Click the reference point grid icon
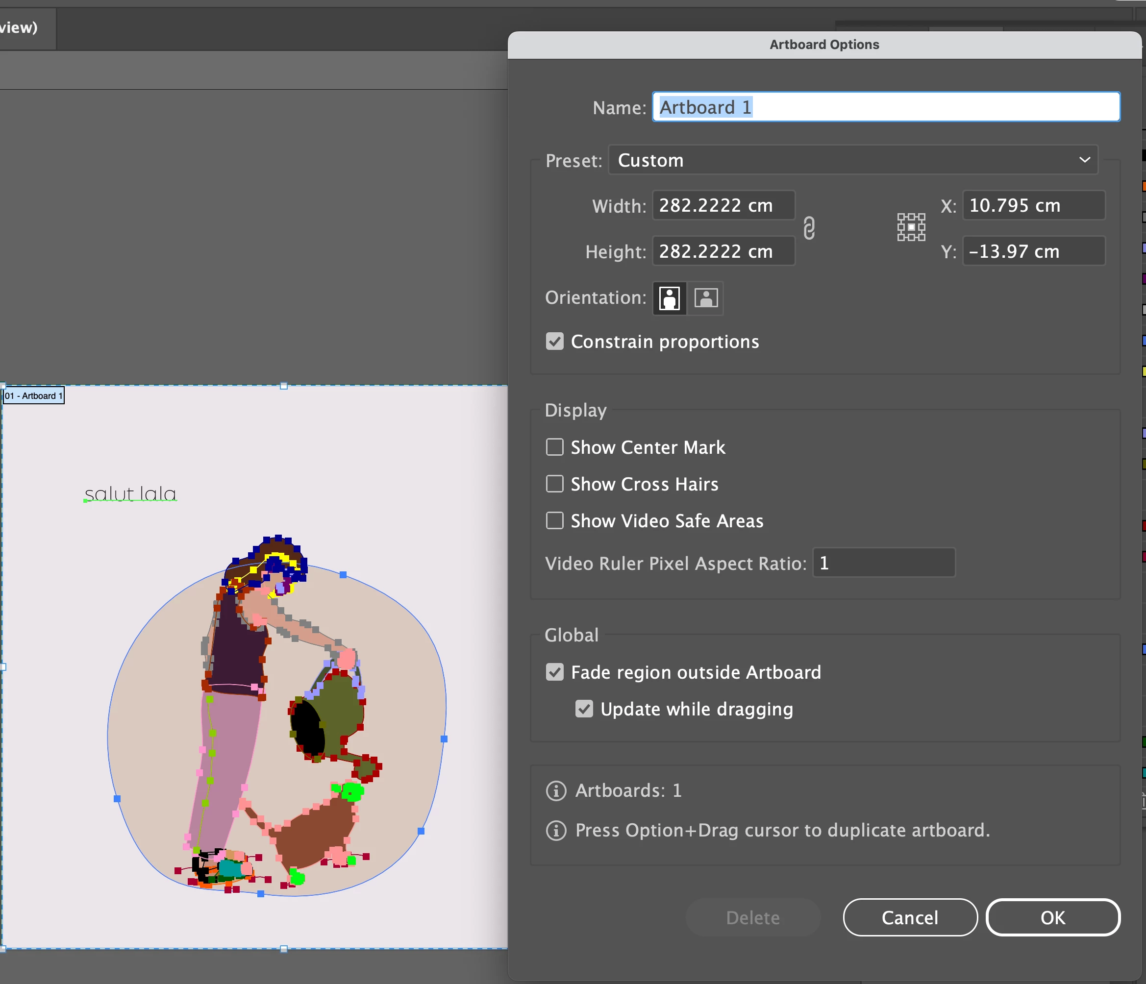The height and width of the screenshot is (984, 1146). (x=911, y=227)
